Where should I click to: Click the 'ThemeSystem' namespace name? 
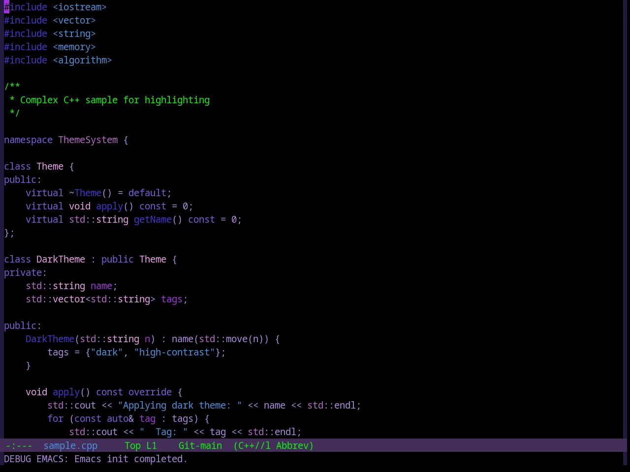click(x=88, y=140)
